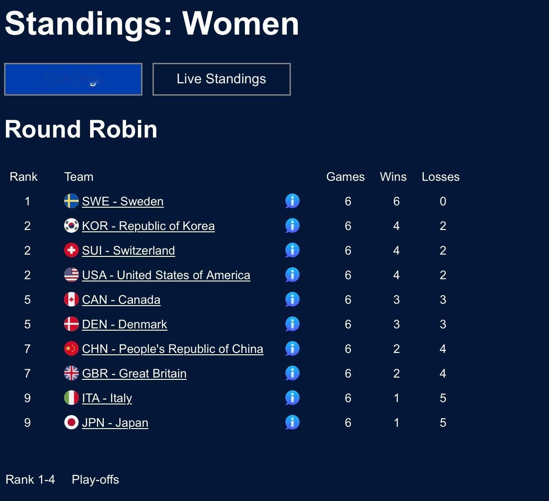Open the JPN - Japan team link
Screen dimensions: 549x501
tap(115, 423)
